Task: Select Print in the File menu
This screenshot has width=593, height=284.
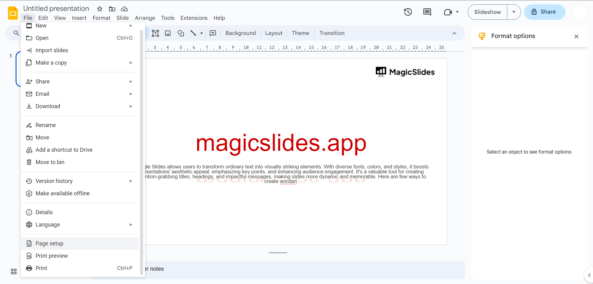Action: click(80, 268)
